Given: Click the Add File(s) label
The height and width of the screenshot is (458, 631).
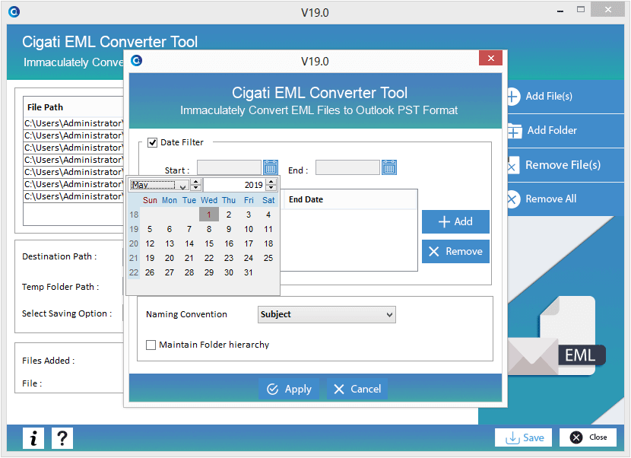Looking at the screenshot, I should point(549,97).
